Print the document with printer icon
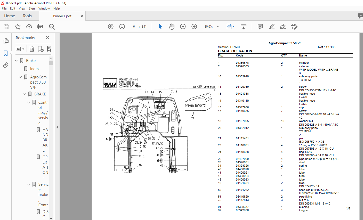Screen dimensions: 363x220 tap(40, 27)
